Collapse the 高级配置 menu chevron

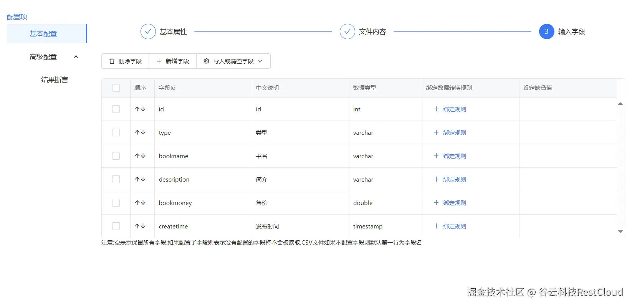(x=76, y=57)
